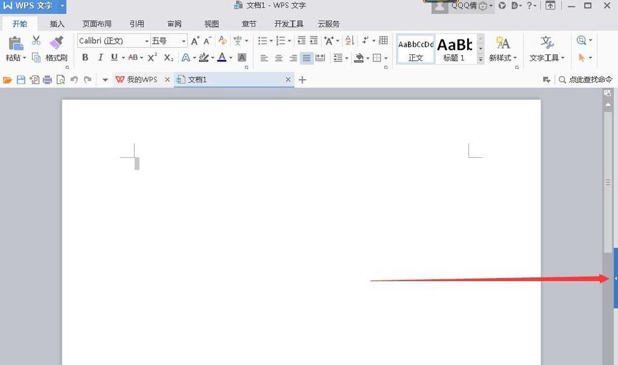Screen dimensions: 618x365
Task: Click the Copy icon
Action: point(36,58)
